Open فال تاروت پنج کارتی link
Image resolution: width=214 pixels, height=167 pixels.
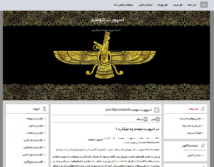tap(33, 162)
